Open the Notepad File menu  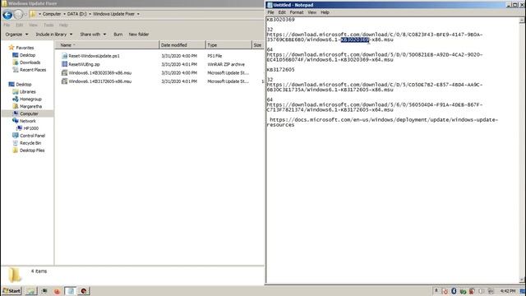(270, 12)
